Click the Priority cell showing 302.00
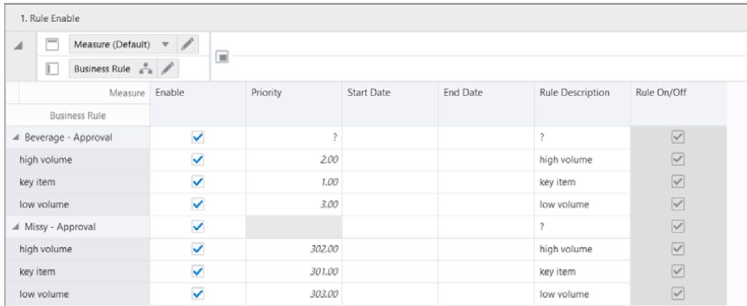The image size is (747, 306). 293,249
